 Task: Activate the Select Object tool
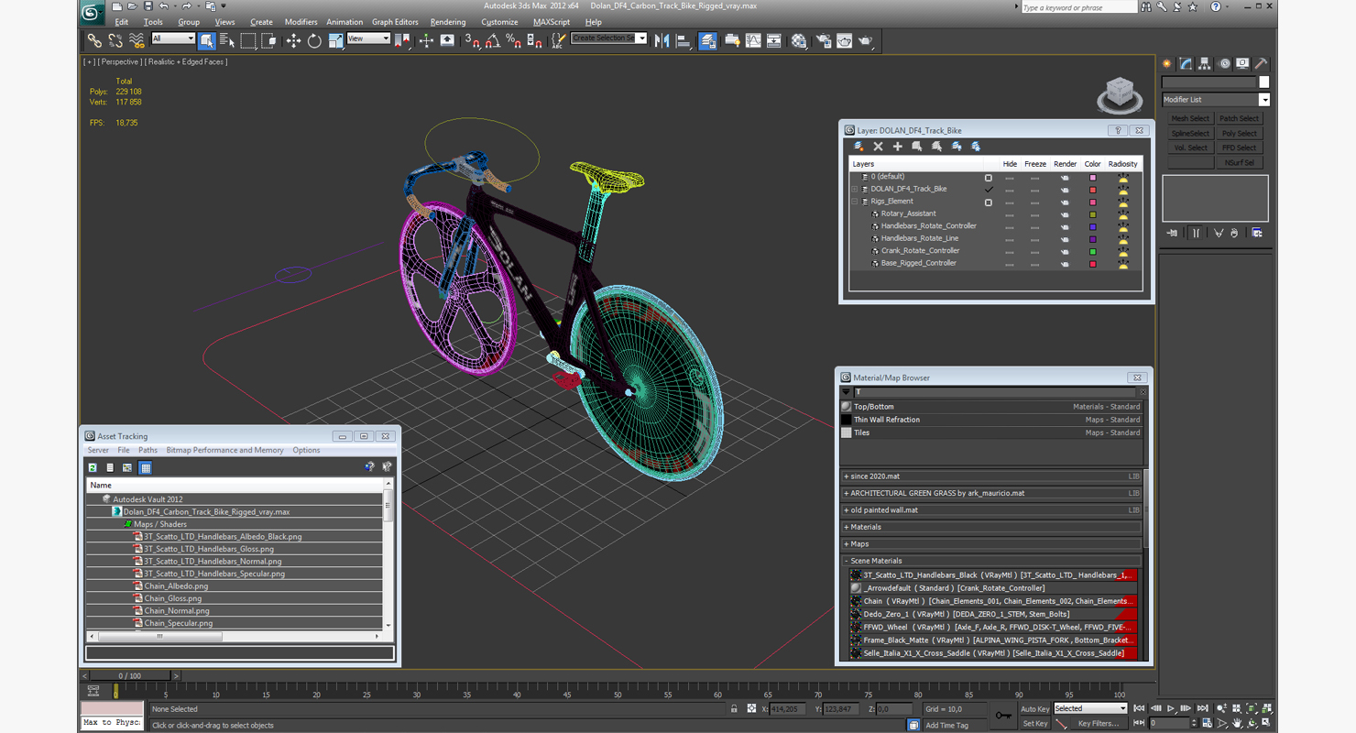coord(206,40)
